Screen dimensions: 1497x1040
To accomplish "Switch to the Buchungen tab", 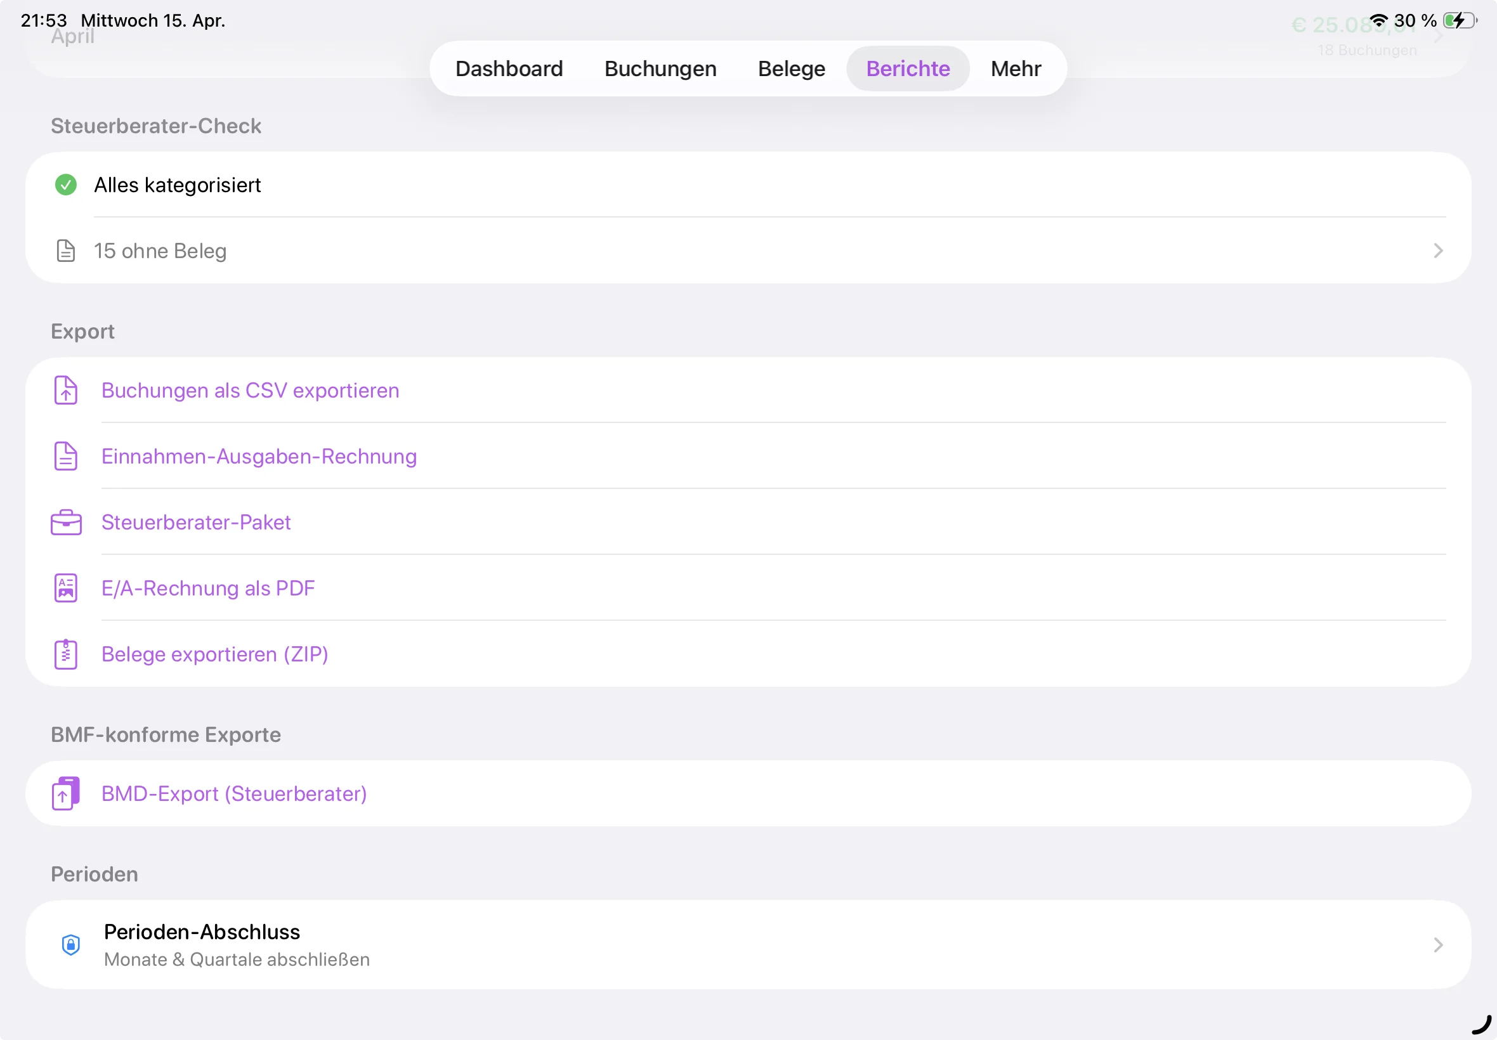I will point(660,68).
